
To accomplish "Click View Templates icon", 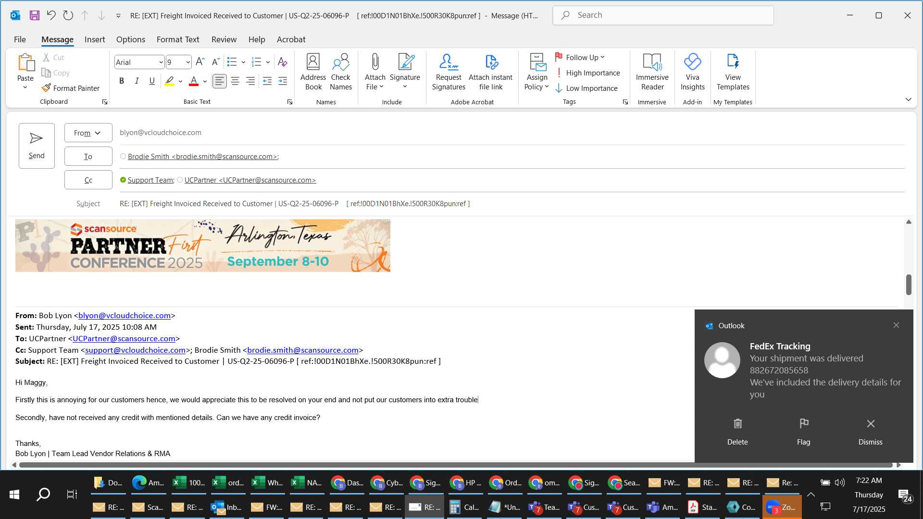I will click(x=733, y=72).
